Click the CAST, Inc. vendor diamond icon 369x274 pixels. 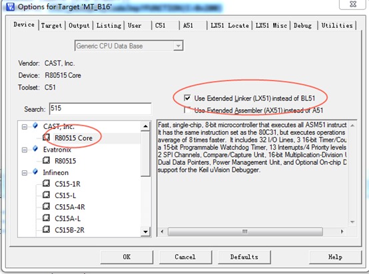tap(35, 126)
